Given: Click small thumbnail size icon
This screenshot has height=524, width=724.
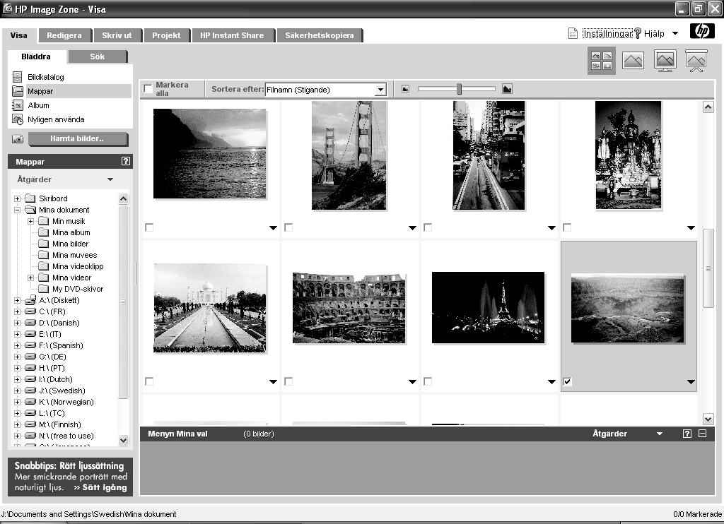Looking at the screenshot, I should [405, 89].
